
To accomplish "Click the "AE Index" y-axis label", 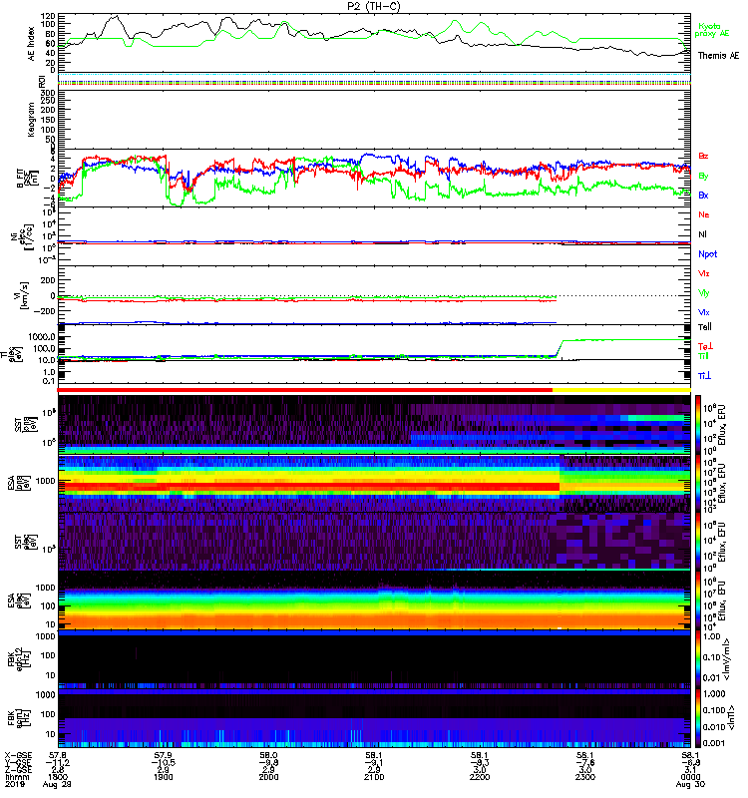I will pos(31,43).
